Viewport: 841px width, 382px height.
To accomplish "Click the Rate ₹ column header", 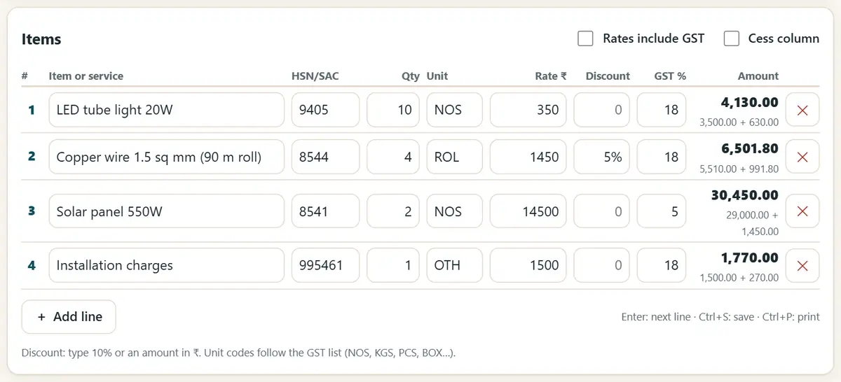I will (551, 76).
